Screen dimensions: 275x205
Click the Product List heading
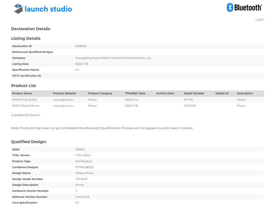point(24,86)
